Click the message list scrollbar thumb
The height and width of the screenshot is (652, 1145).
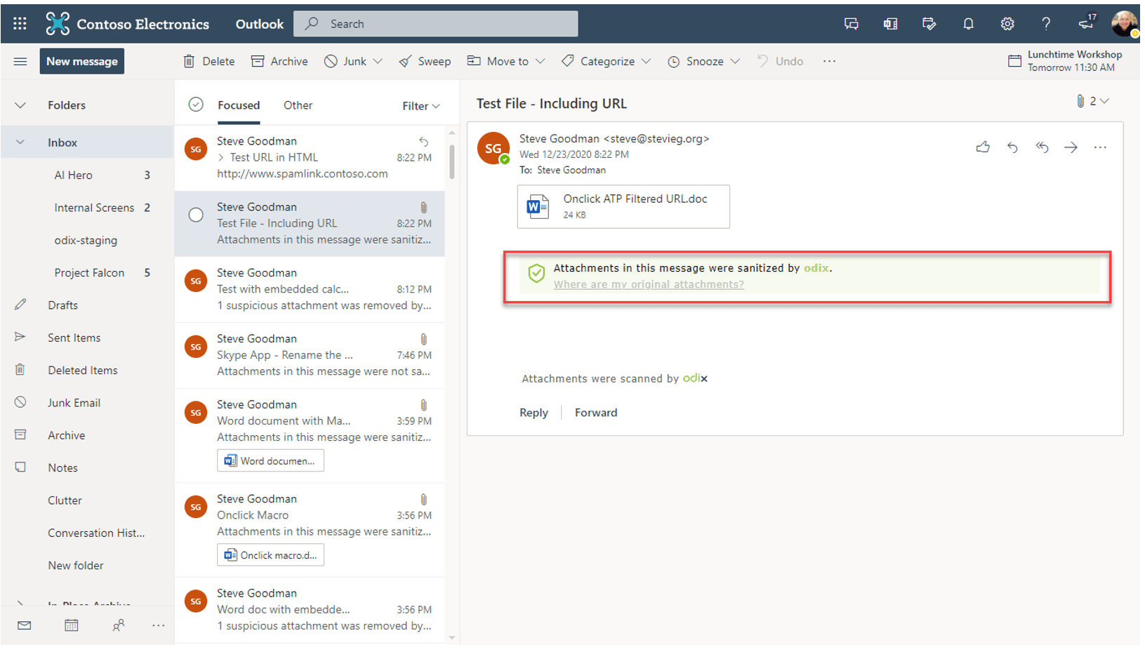pos(451,162)
